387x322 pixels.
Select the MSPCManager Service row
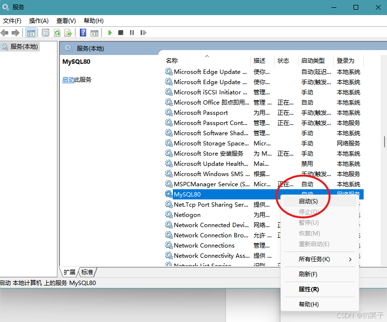tap(264, 184)
